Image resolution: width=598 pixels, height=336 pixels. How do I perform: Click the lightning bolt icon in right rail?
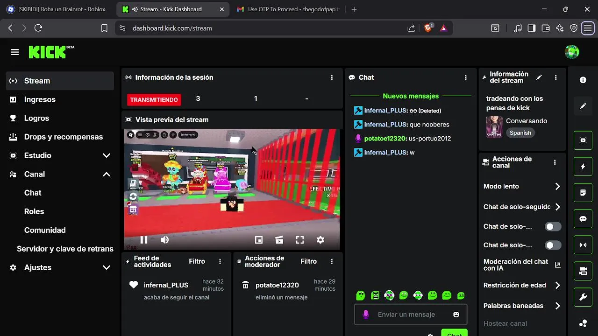click(x=583, y=167)
